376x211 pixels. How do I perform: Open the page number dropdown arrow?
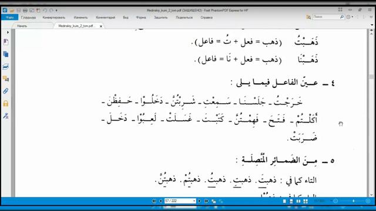click(x=194, y=201)
